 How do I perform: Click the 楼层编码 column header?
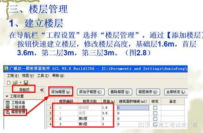pyautogui.click(x=66, y=101)
